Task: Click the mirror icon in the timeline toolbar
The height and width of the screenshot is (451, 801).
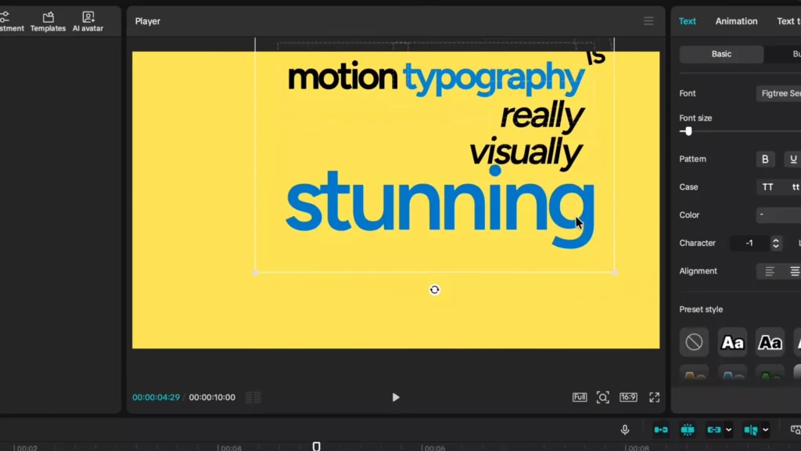Action: click(x=749, y=429)
